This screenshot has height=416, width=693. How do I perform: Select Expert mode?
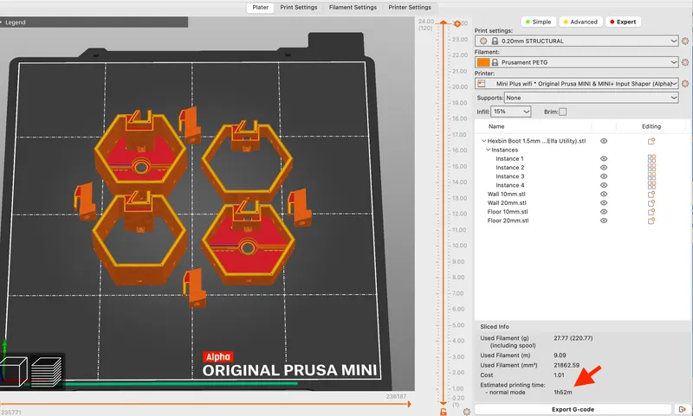(x=623, y=22)
